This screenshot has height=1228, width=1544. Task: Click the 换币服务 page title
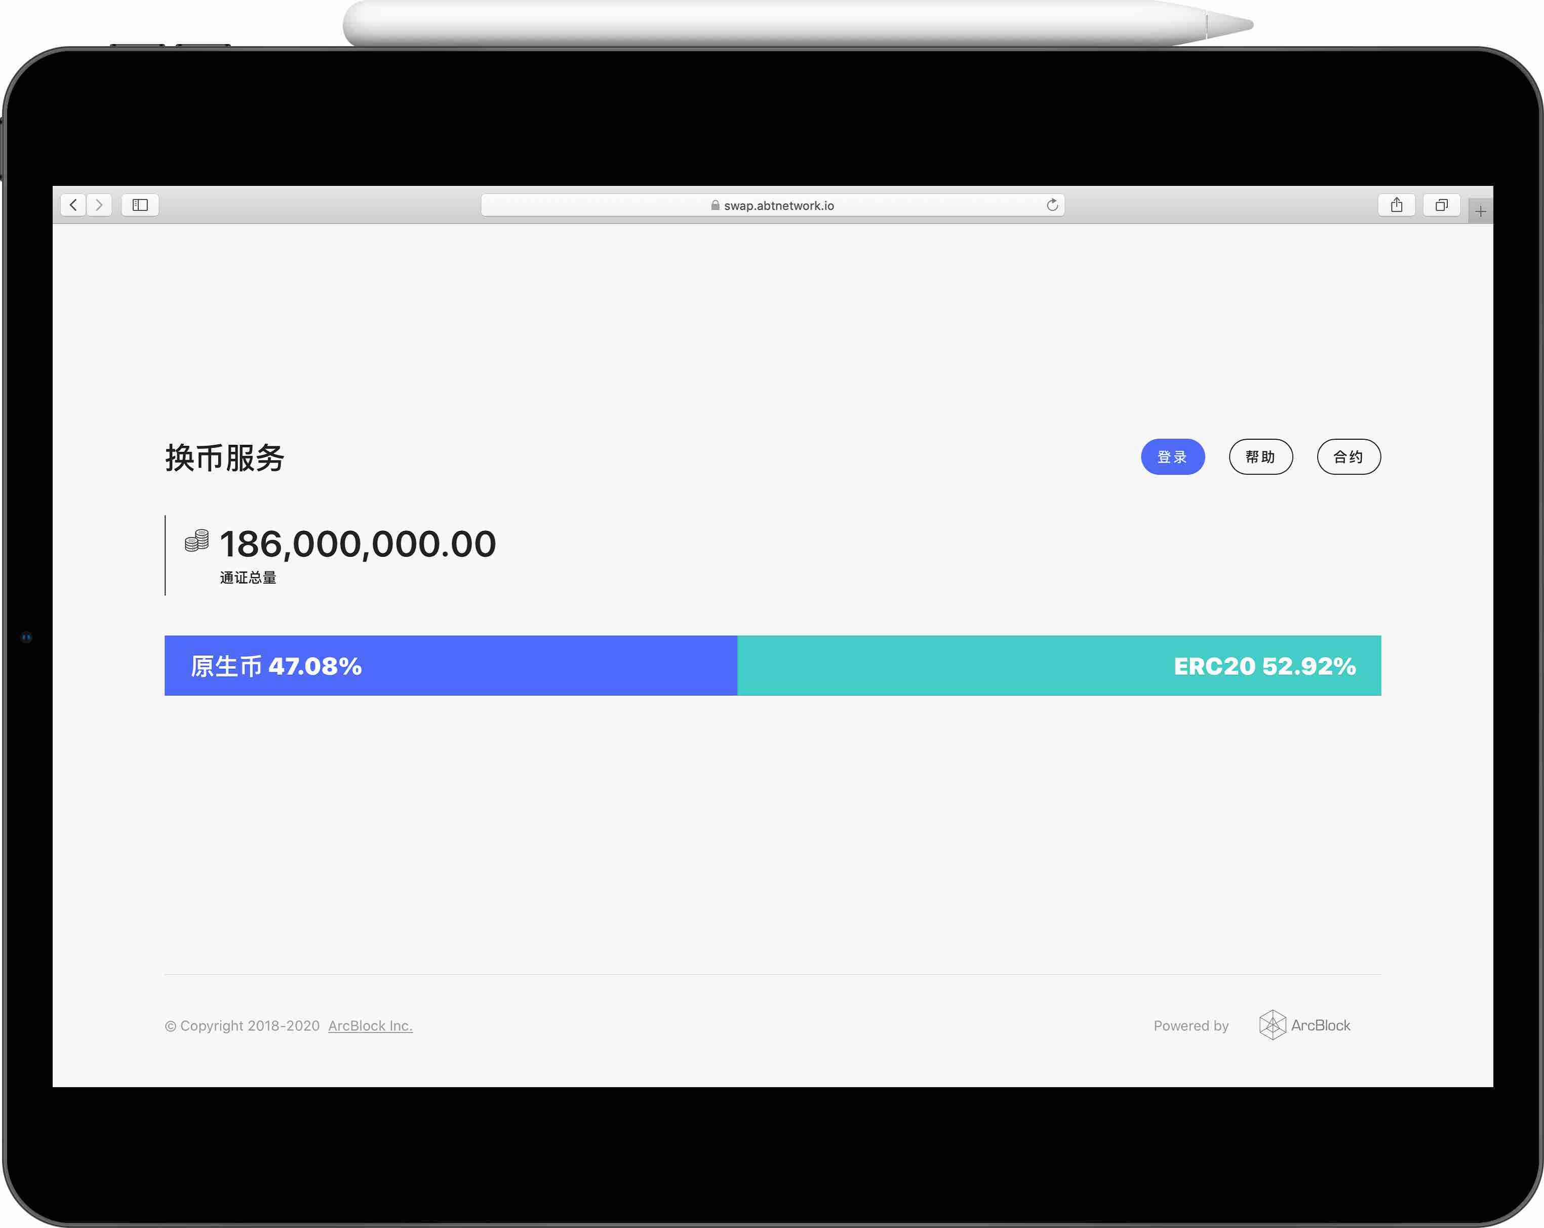click(x=225, y=458)
